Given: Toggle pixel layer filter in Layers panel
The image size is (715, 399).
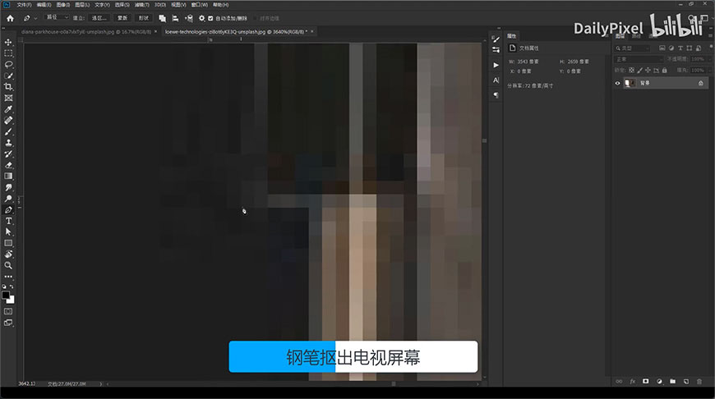Looking at the screenshot, I should tap(662, 48).
